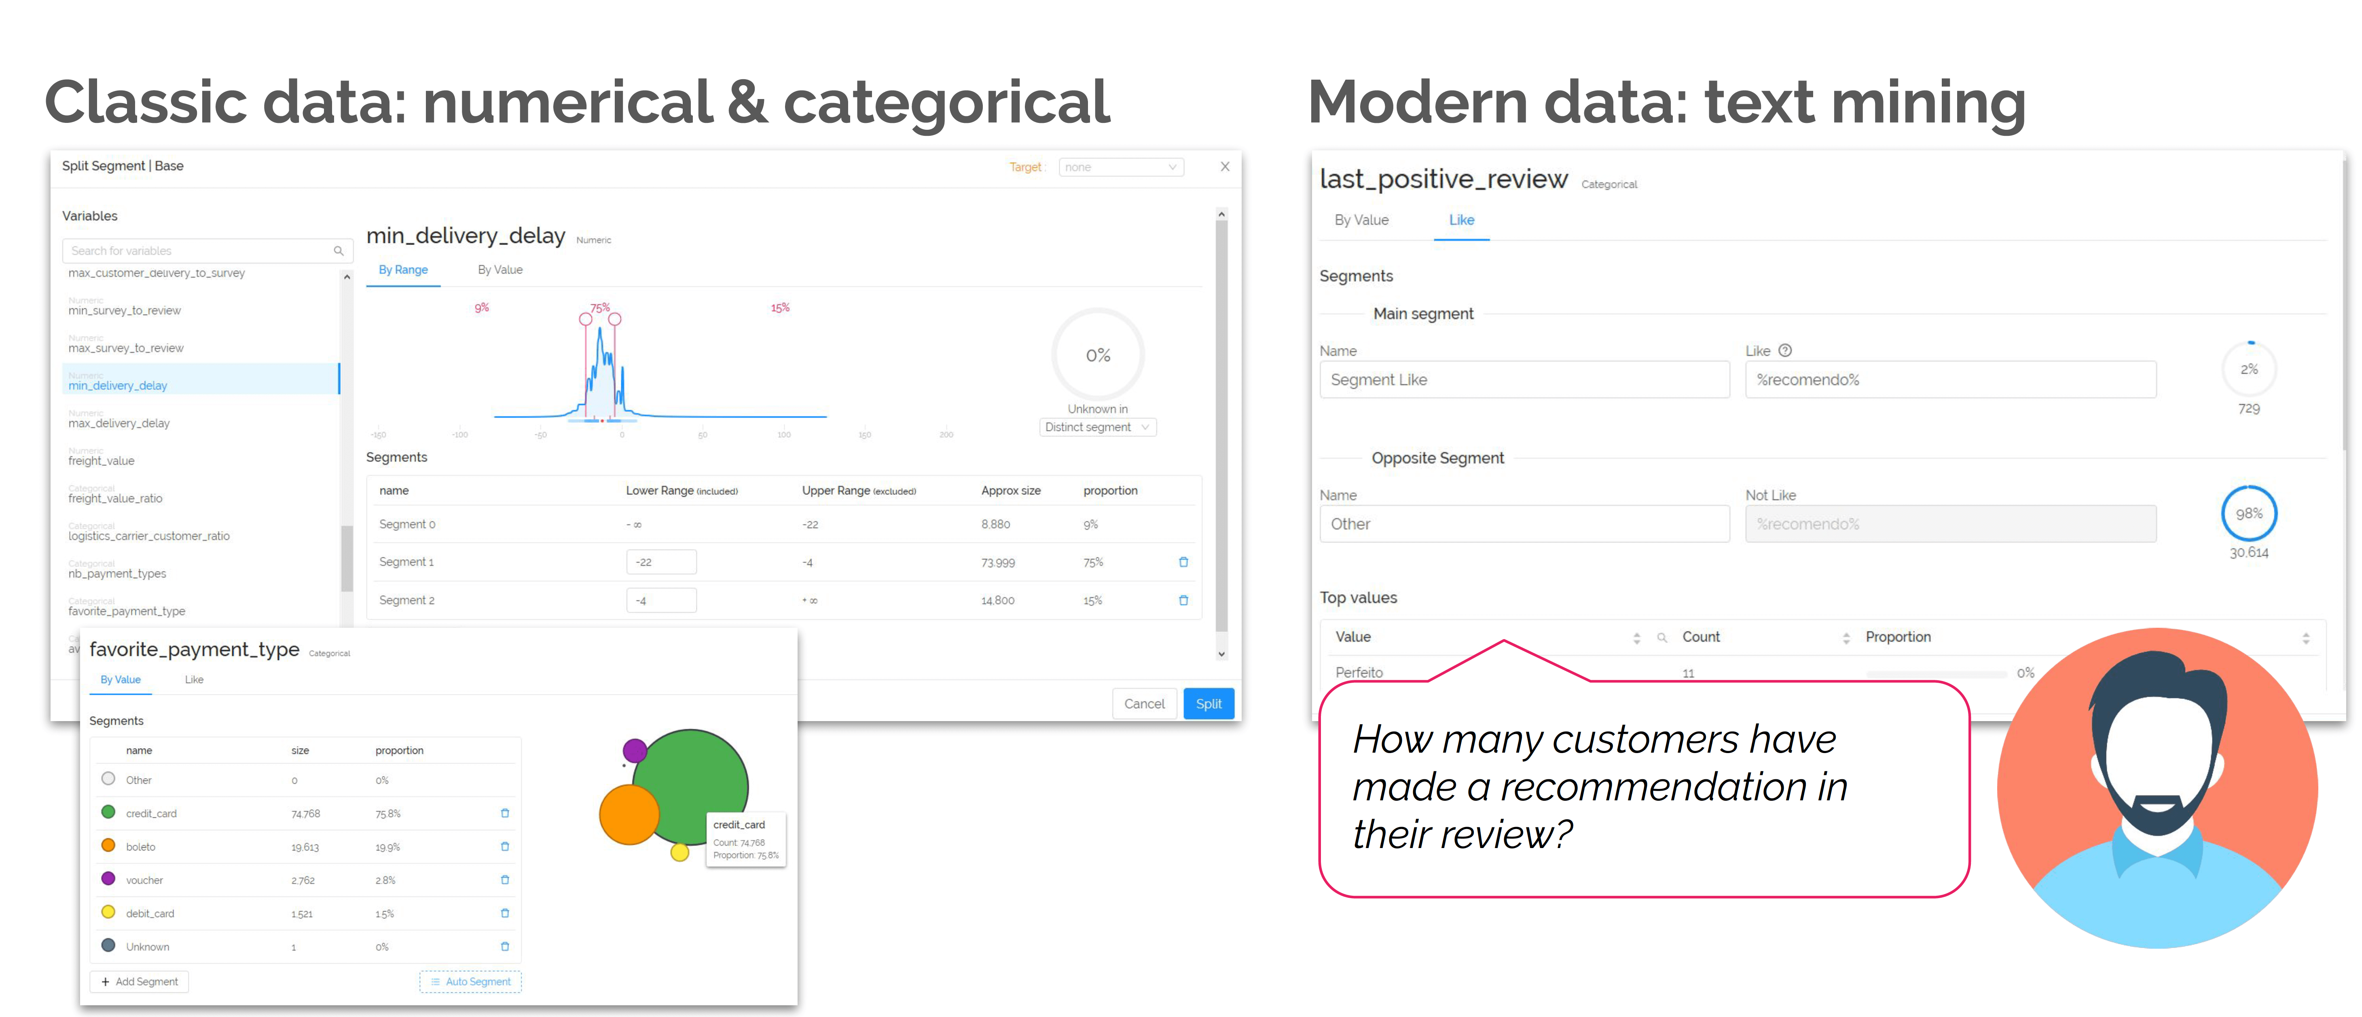Delete the credit_card segment via trash icon
This screenshot has height=1017, width=2362.
click(504, 813)
